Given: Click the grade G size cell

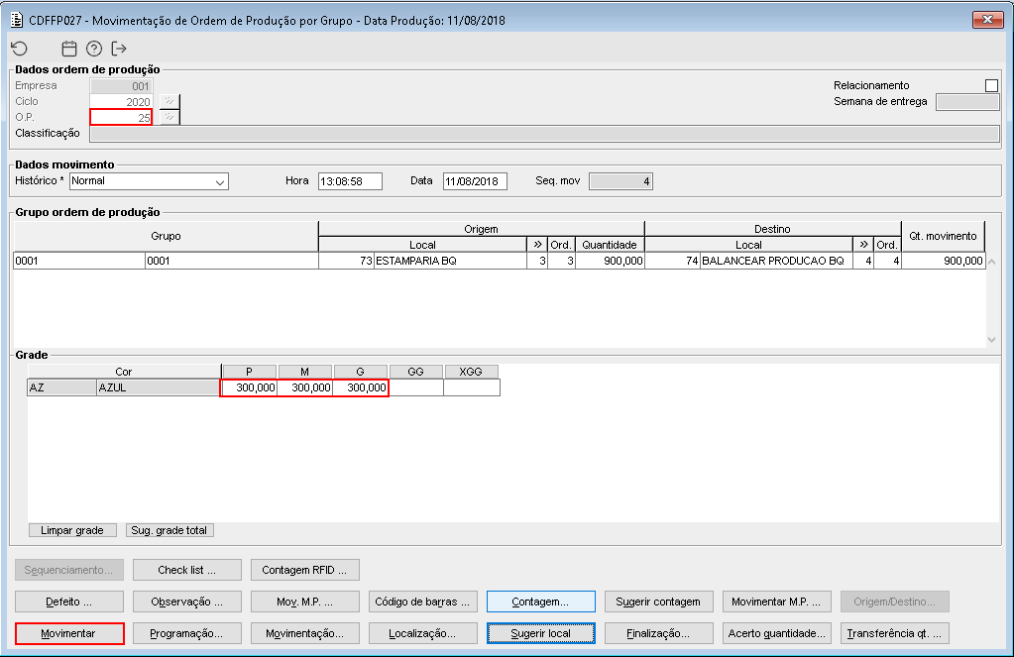Looking at the screenshot, I should pyautogui.click(x=360, y=387).
